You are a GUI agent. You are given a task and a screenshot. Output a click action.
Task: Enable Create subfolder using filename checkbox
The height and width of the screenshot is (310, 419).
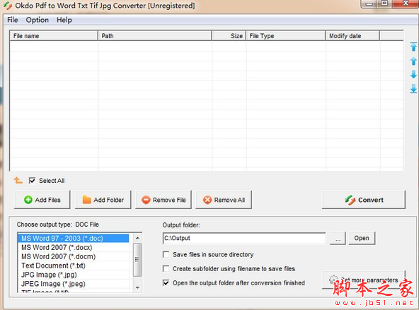166,268
